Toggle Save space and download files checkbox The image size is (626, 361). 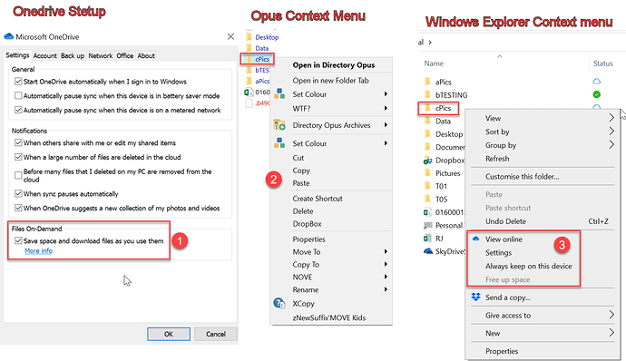pyautogui.click(x=18, y=240)
